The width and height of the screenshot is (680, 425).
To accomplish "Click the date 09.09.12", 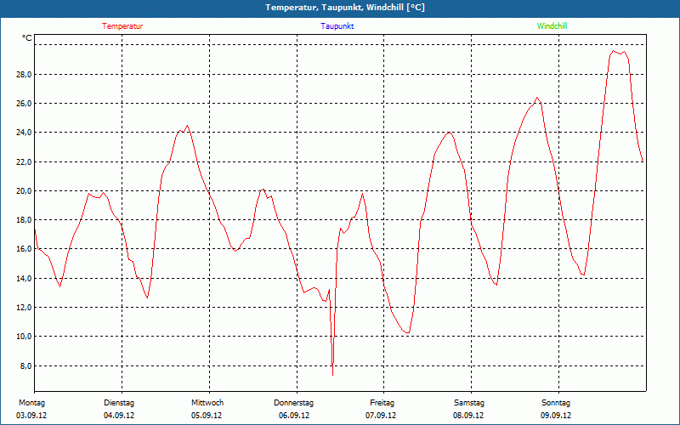I will [x=556, y=416].
